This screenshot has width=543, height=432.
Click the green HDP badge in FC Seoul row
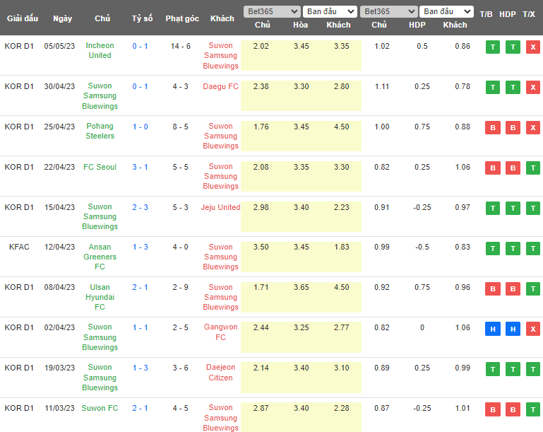pyautogui.click(x=513, y=168)
